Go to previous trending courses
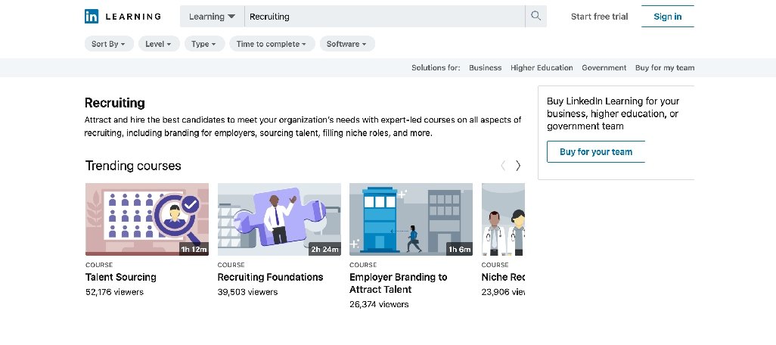The image size is (776, 345). click(503, 166)
